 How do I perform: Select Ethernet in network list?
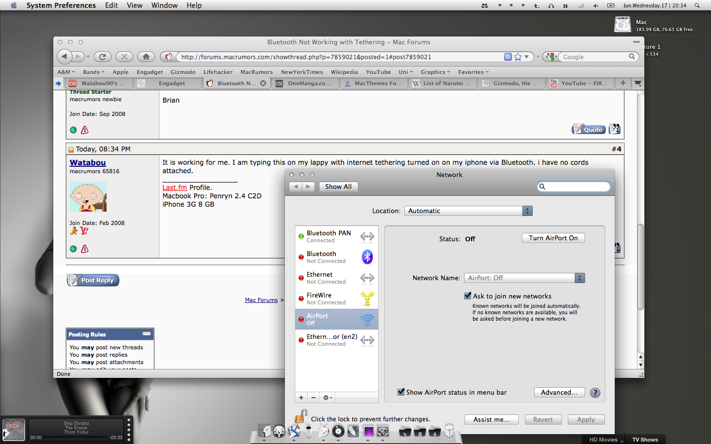[x=337, y=278]
